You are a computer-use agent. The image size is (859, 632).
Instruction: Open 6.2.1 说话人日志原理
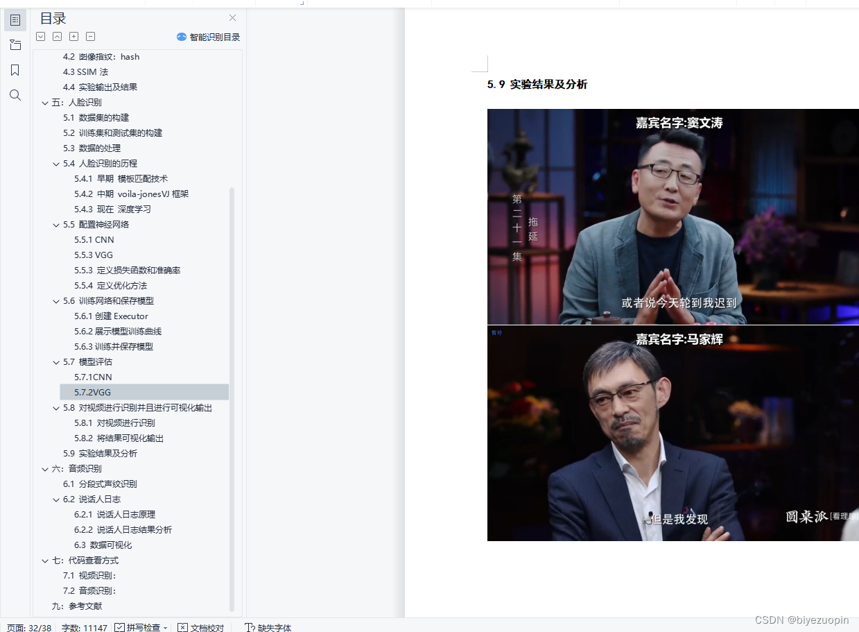114,515
